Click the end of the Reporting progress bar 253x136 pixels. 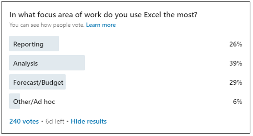tap(58, 43)
